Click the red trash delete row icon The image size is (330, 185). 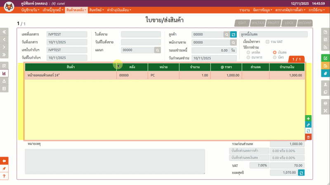tap(309, 137)
